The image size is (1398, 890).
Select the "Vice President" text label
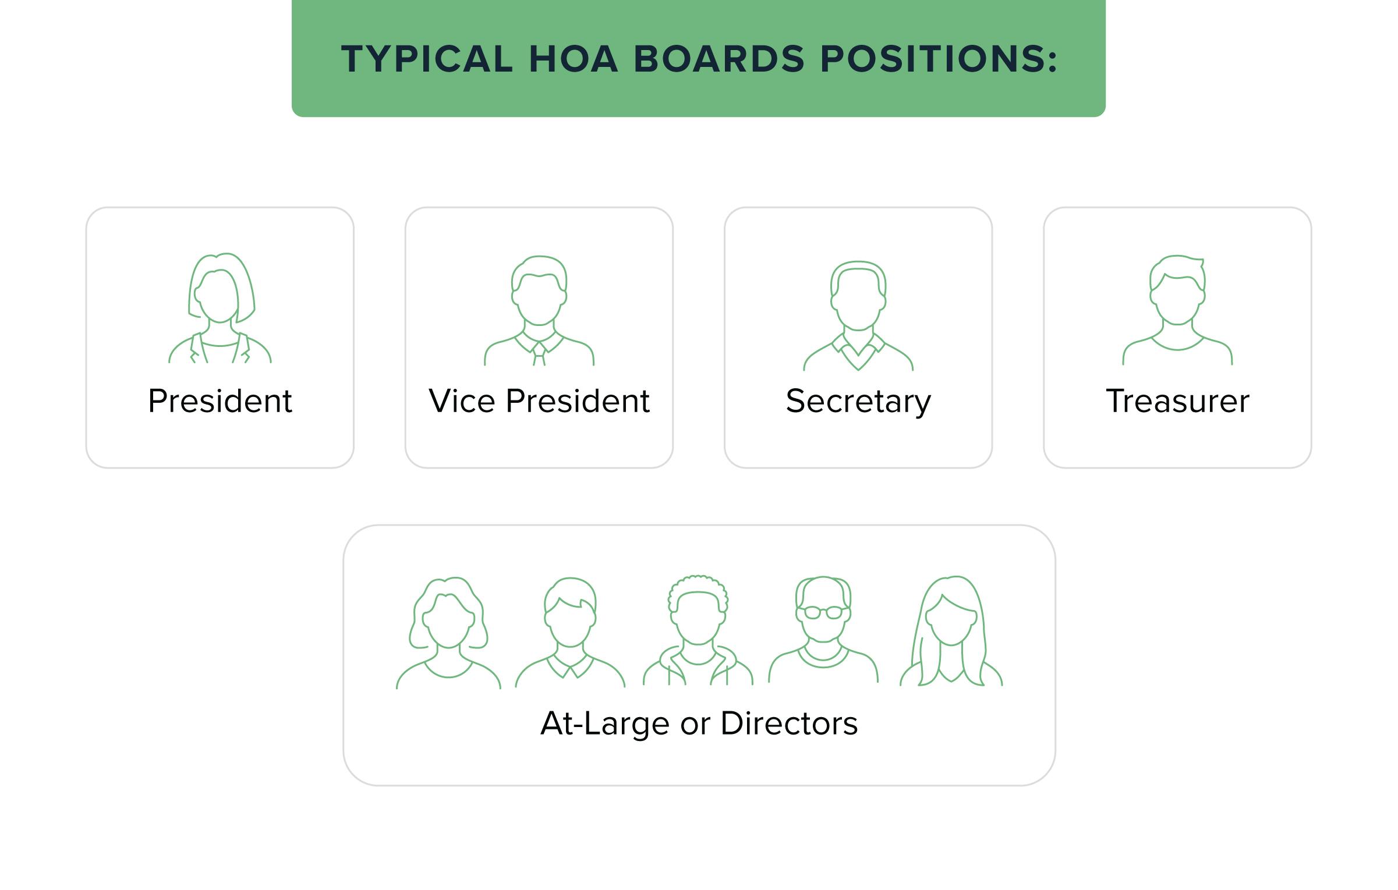539,401
